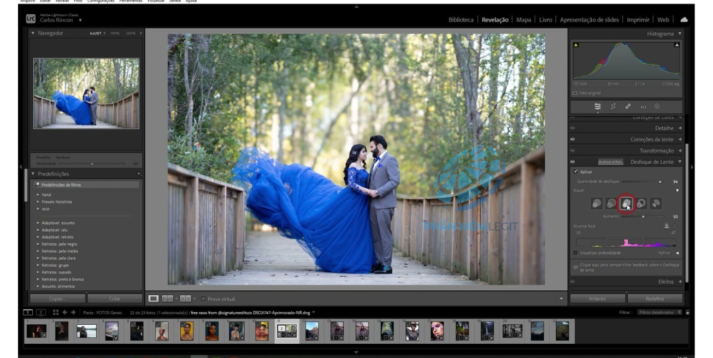Switch to main window 1 icon
Viewport: 713px width, 358px height.
pos(28,312)
